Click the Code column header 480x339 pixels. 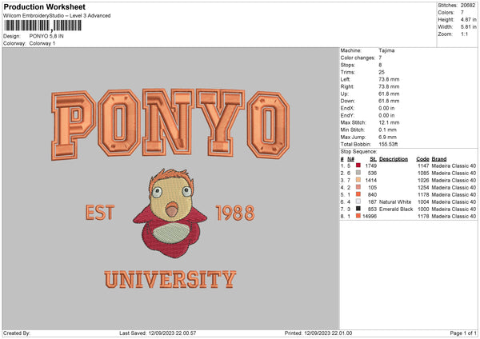tap(422, 158)
